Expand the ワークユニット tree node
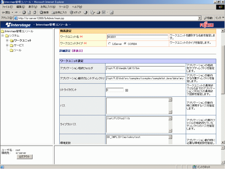Image resolution: width=225 pixels, height=169 pixels. click(x=7, y=40)
